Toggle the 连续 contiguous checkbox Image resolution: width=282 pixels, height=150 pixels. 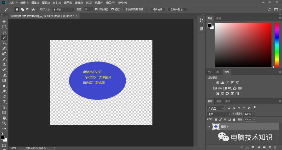click(x=113, y=9)
